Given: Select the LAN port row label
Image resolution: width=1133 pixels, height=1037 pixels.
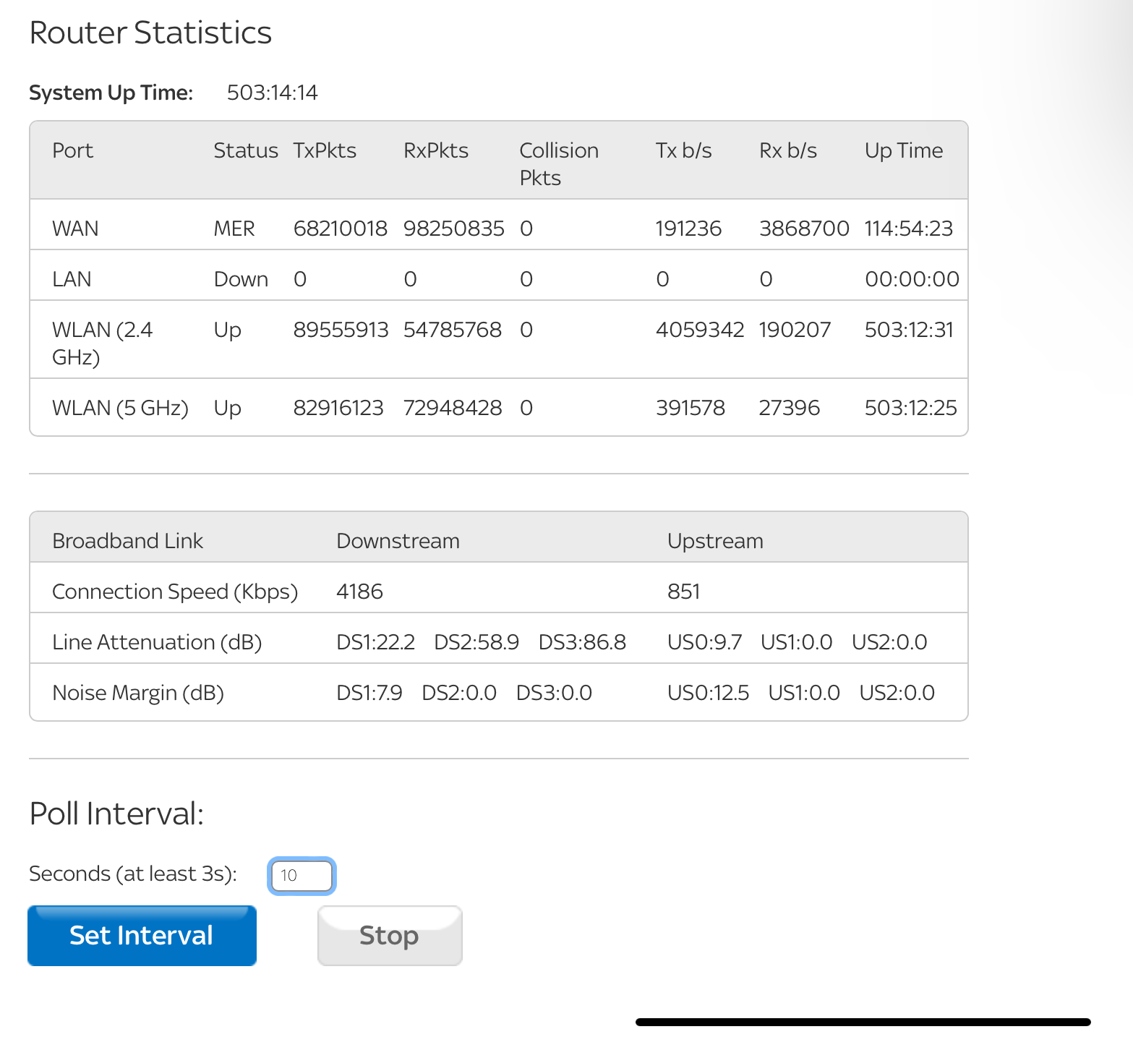Looking at the screenshot, I should coord(72,279).
